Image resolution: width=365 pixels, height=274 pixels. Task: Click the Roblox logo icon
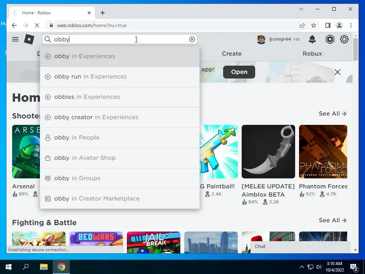[29, 39]
